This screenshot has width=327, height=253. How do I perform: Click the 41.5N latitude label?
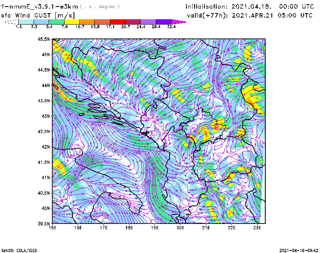[44, 162]
